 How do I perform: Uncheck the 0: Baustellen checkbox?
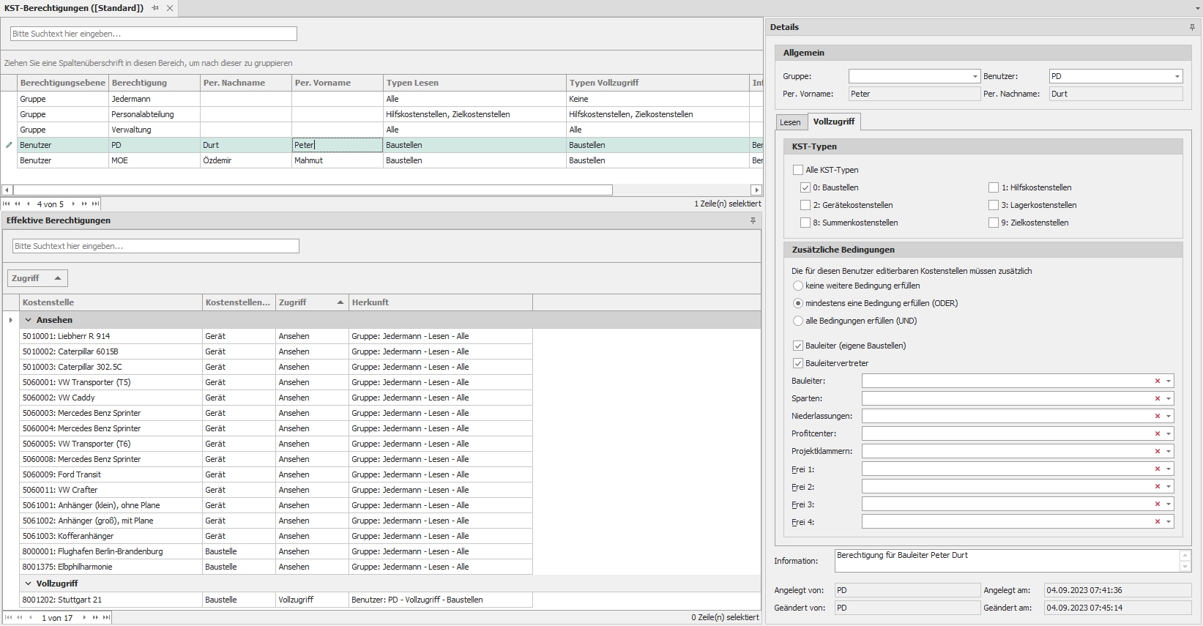click(x=805, y=187)
